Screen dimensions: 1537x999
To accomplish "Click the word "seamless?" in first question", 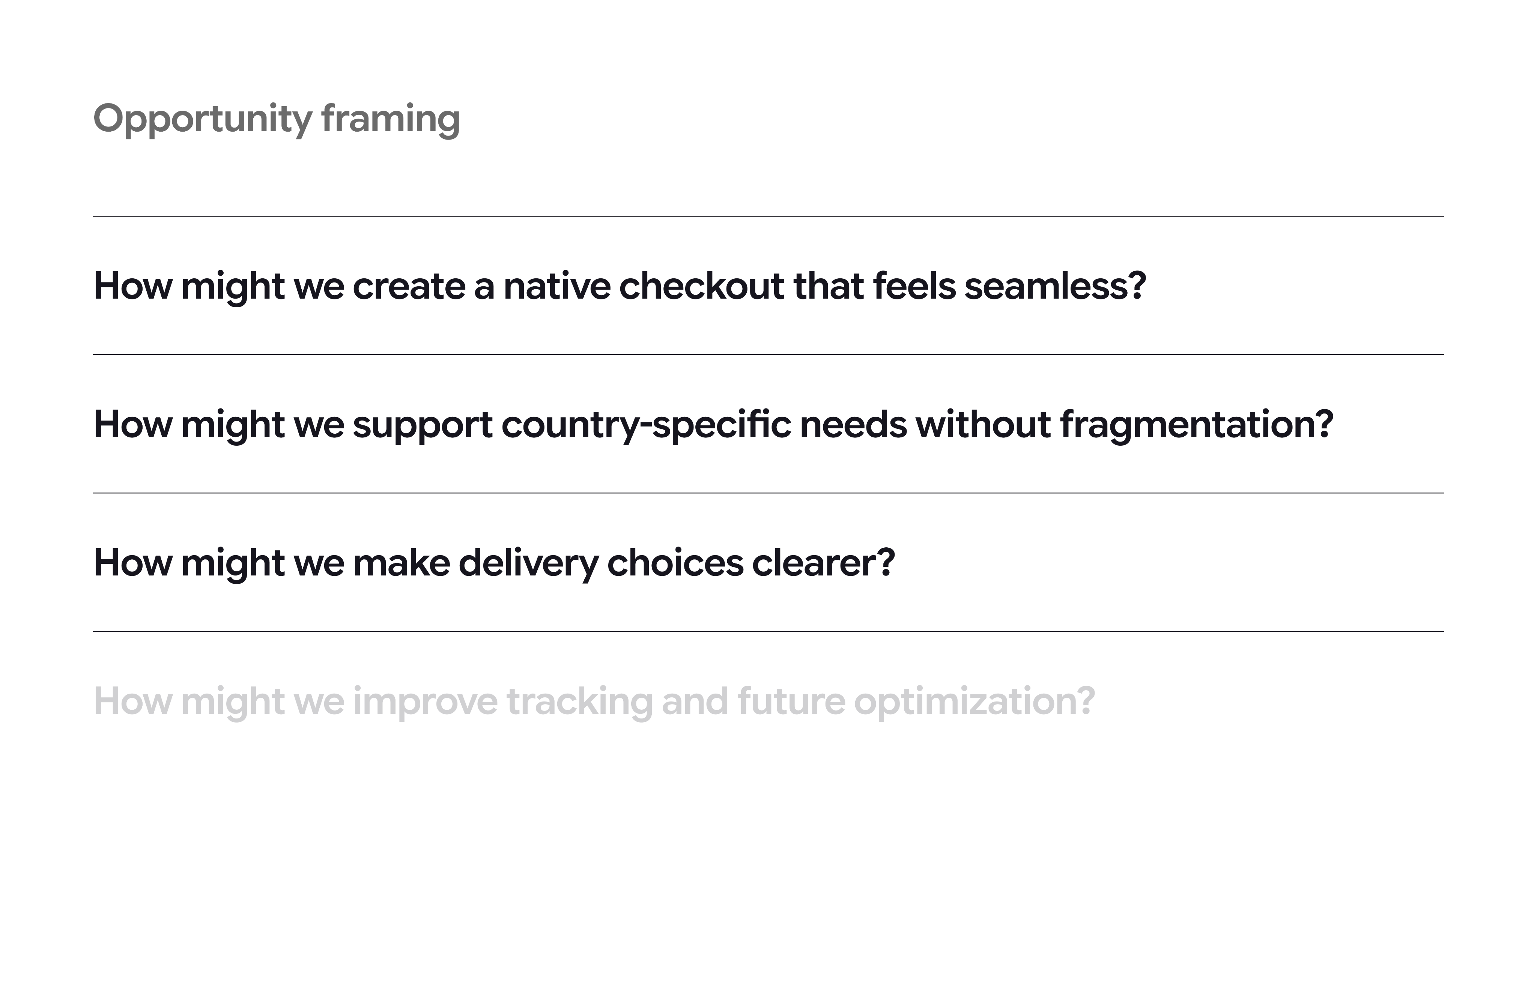I will click(1055, 286).
